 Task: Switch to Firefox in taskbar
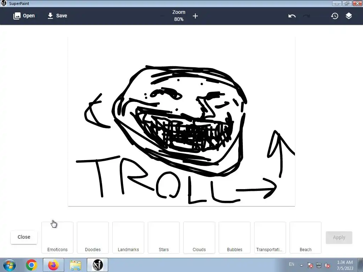pos(54,265)
